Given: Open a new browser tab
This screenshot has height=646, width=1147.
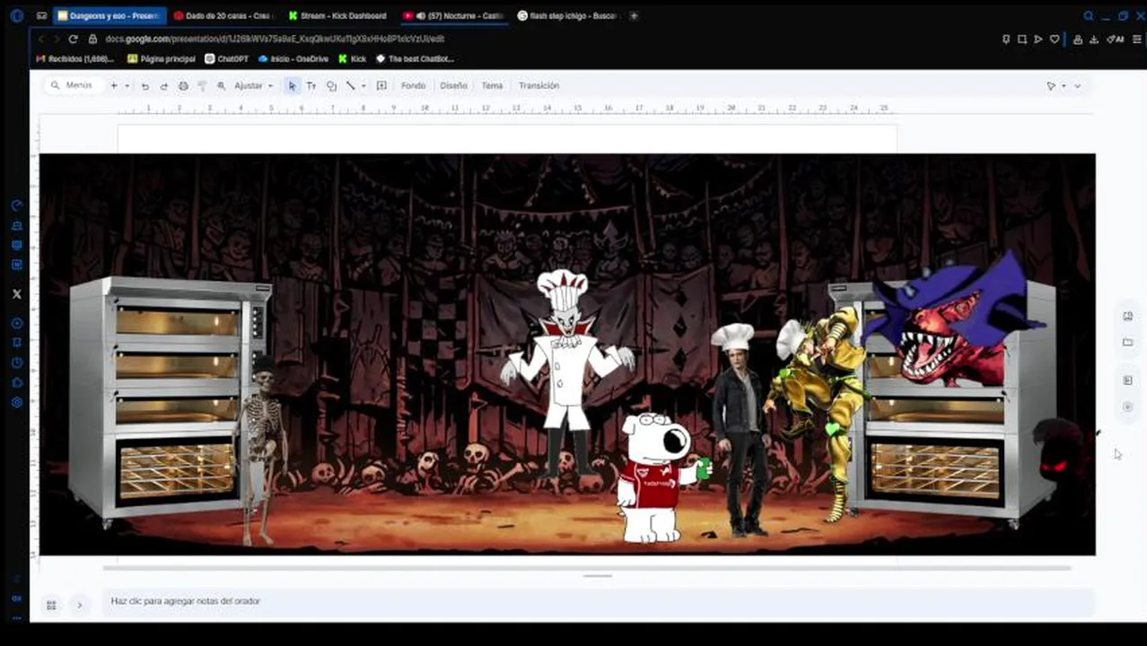Looking at the screenshot, I should pos(634,16).
